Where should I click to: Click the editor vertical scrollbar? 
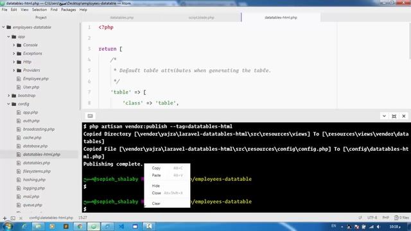[410, 40]
